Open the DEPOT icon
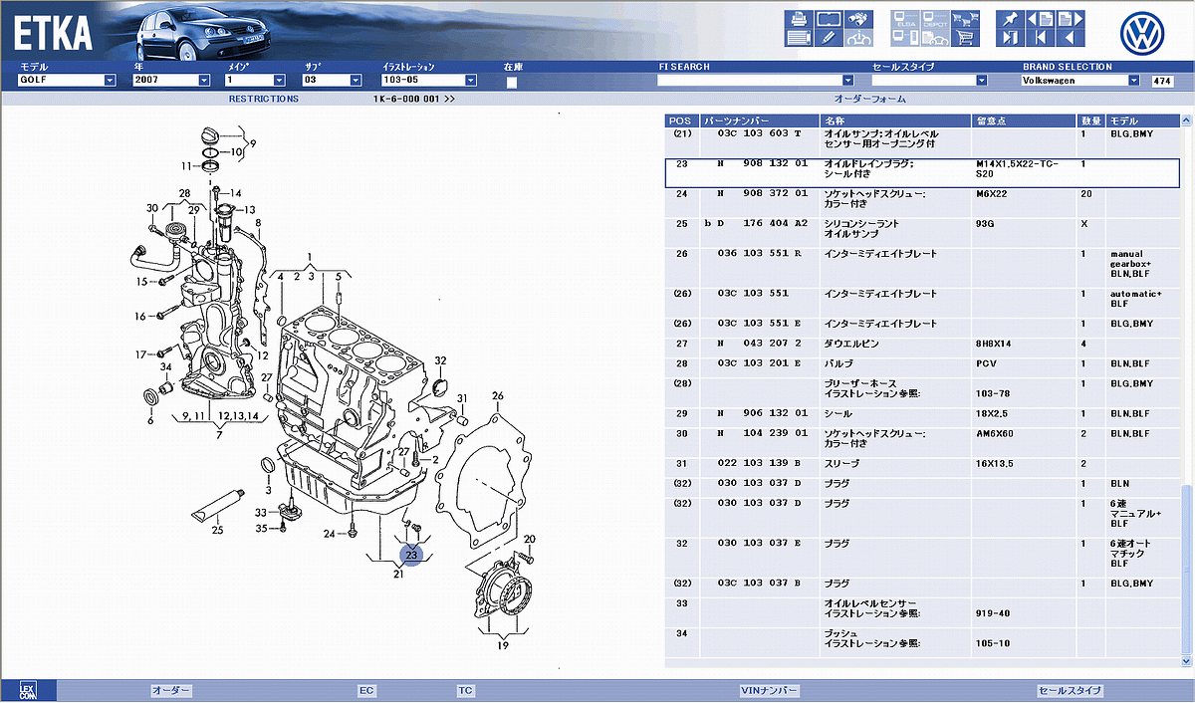Image resolution: width=1195 pixels, height=703 pixels. (934, 18)
